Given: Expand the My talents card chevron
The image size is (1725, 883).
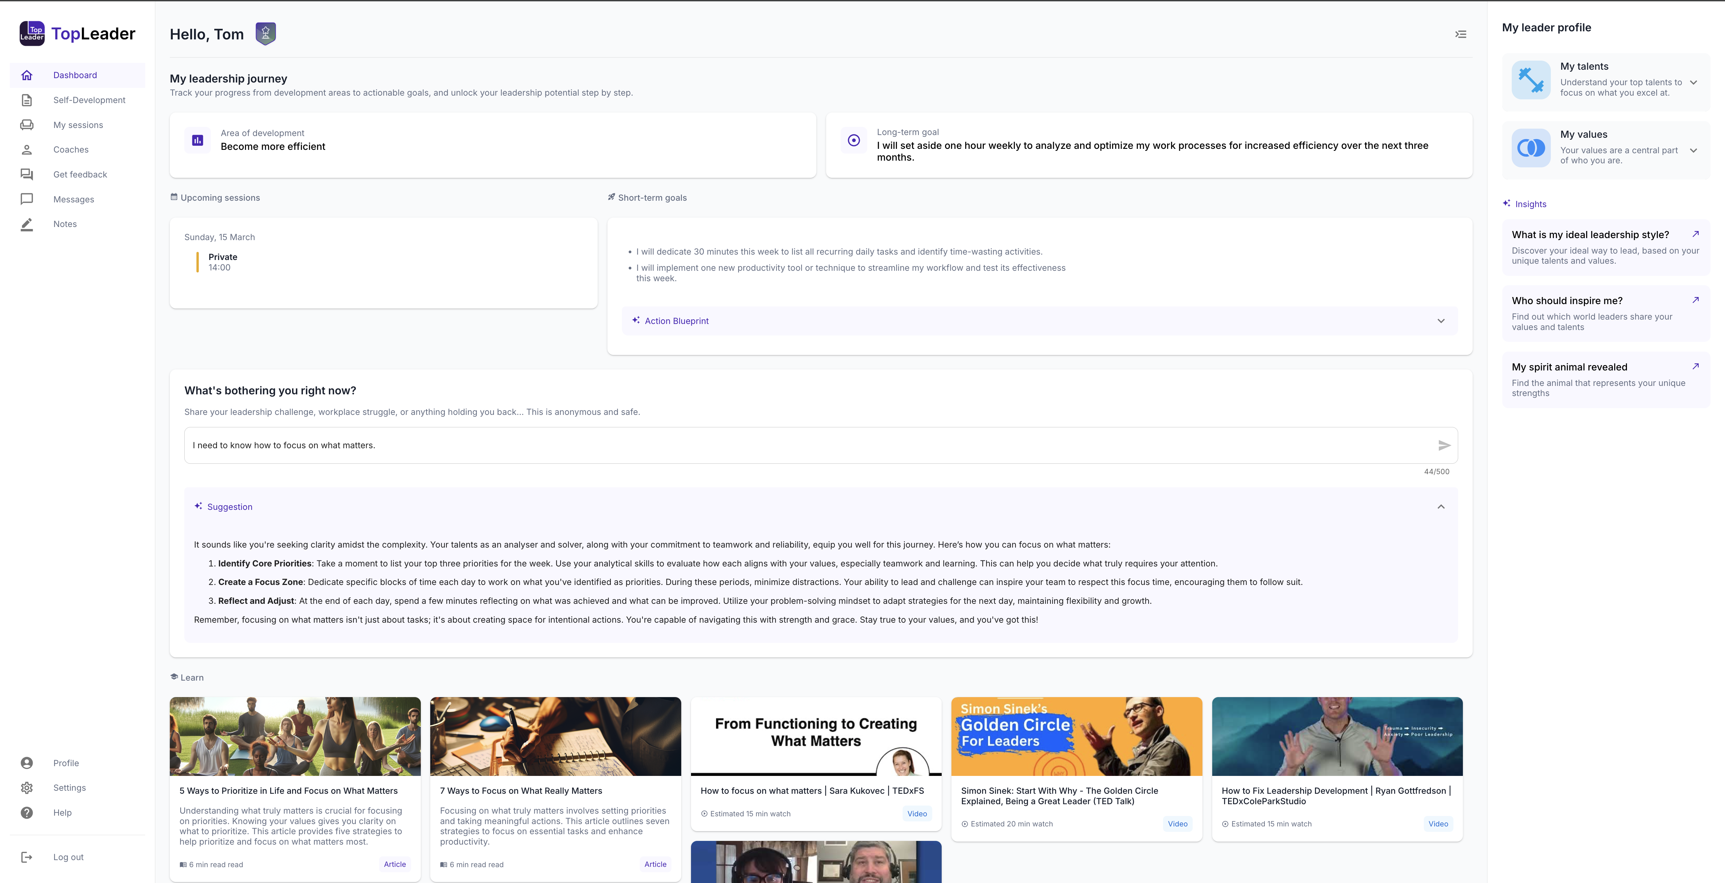Looking at the screenshot, I should tap(1693, 83).
